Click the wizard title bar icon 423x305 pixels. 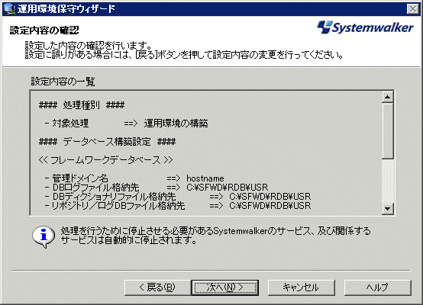tap(10, 9)
